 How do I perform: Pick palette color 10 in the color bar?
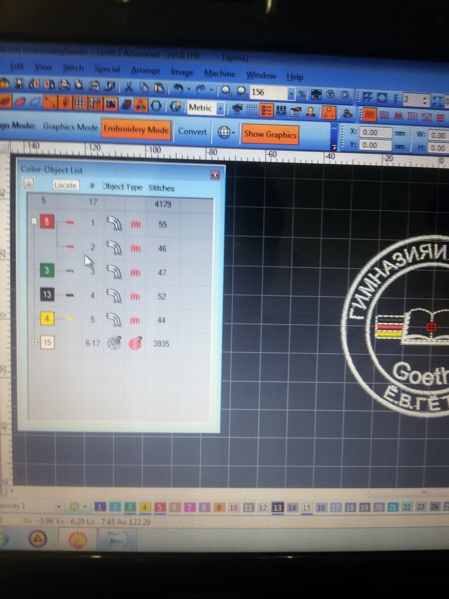click(x=233, y=508)
